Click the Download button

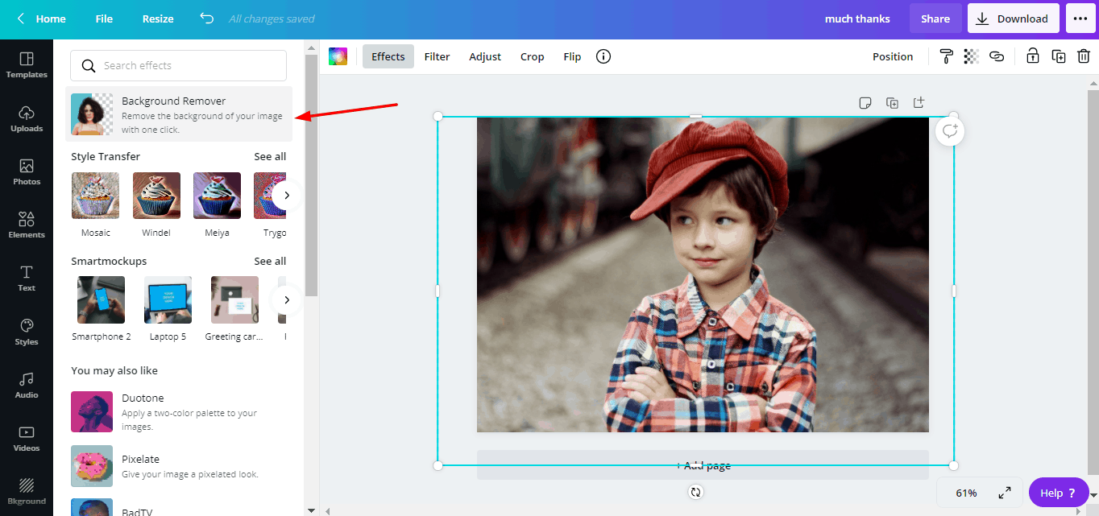pyautogui.click(x=1013, y=19)
